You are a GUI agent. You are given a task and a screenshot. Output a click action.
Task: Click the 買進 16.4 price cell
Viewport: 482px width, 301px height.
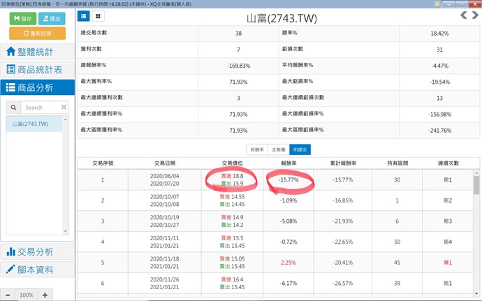click(x=232, y=279)
